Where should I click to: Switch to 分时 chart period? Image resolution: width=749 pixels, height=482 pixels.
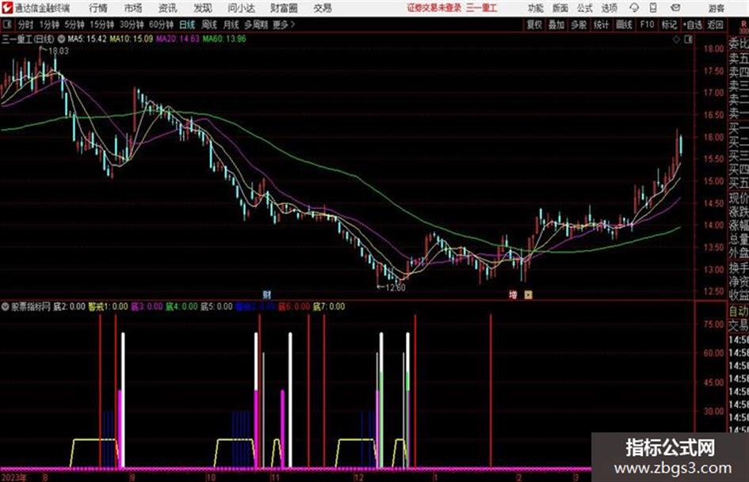25,25
